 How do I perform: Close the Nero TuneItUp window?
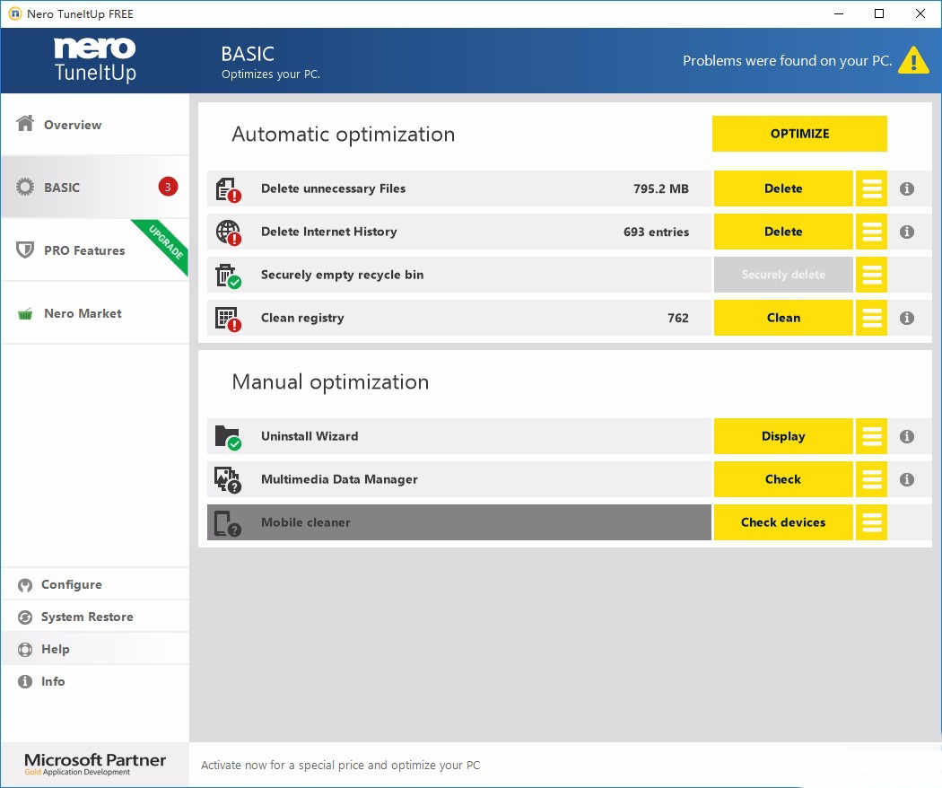click(x=920, y=13)
